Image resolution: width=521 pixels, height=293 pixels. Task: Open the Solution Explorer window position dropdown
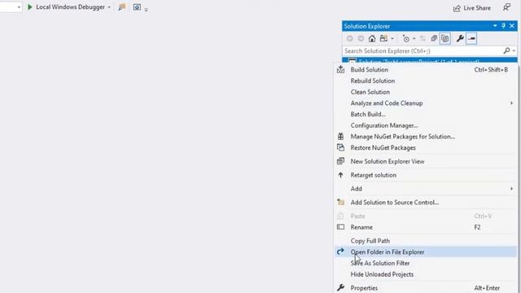click(495, 26)
